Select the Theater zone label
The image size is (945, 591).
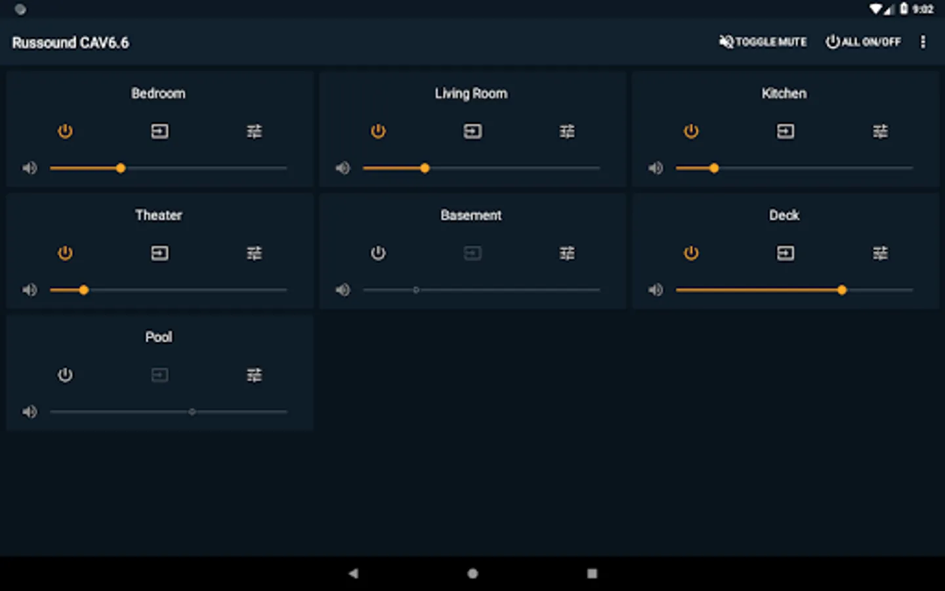[x=158, y=215]
